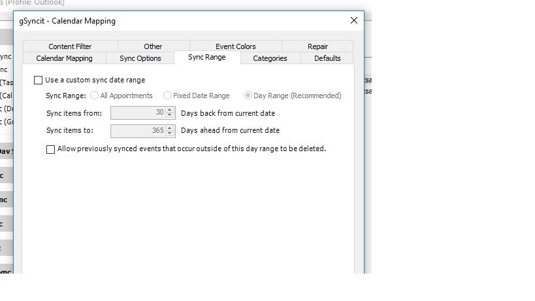Open the Content Filter tab
This screenshot has width=535, height=301.
(70, 46)
